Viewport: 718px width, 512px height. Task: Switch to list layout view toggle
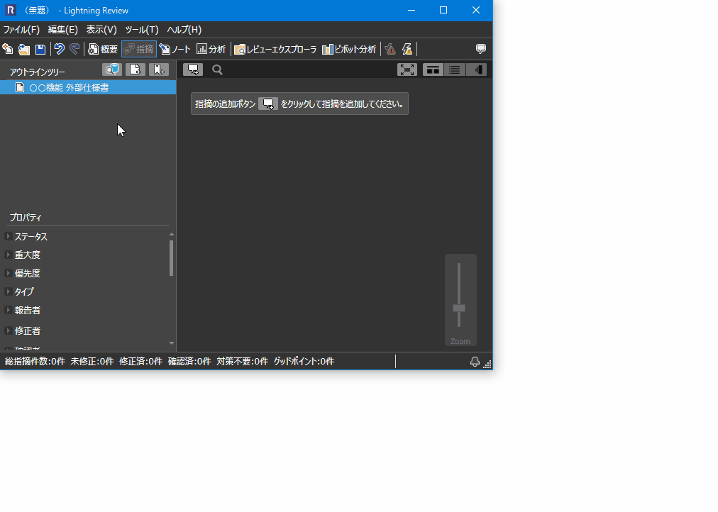pyautogui.click(x=455, y=69)
